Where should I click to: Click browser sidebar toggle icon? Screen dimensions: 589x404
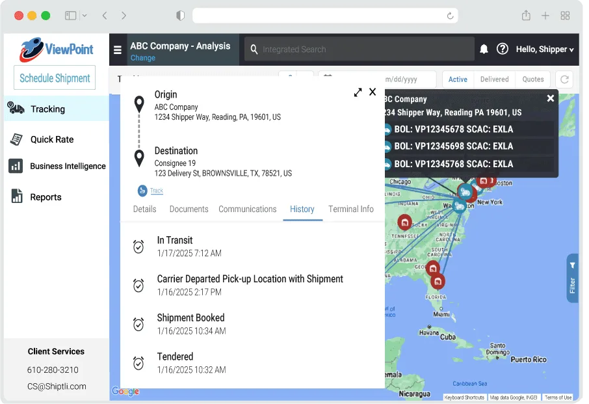[71, 16]
